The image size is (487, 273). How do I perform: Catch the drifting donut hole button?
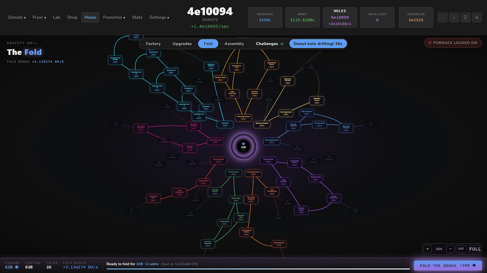tap(318, 44)
